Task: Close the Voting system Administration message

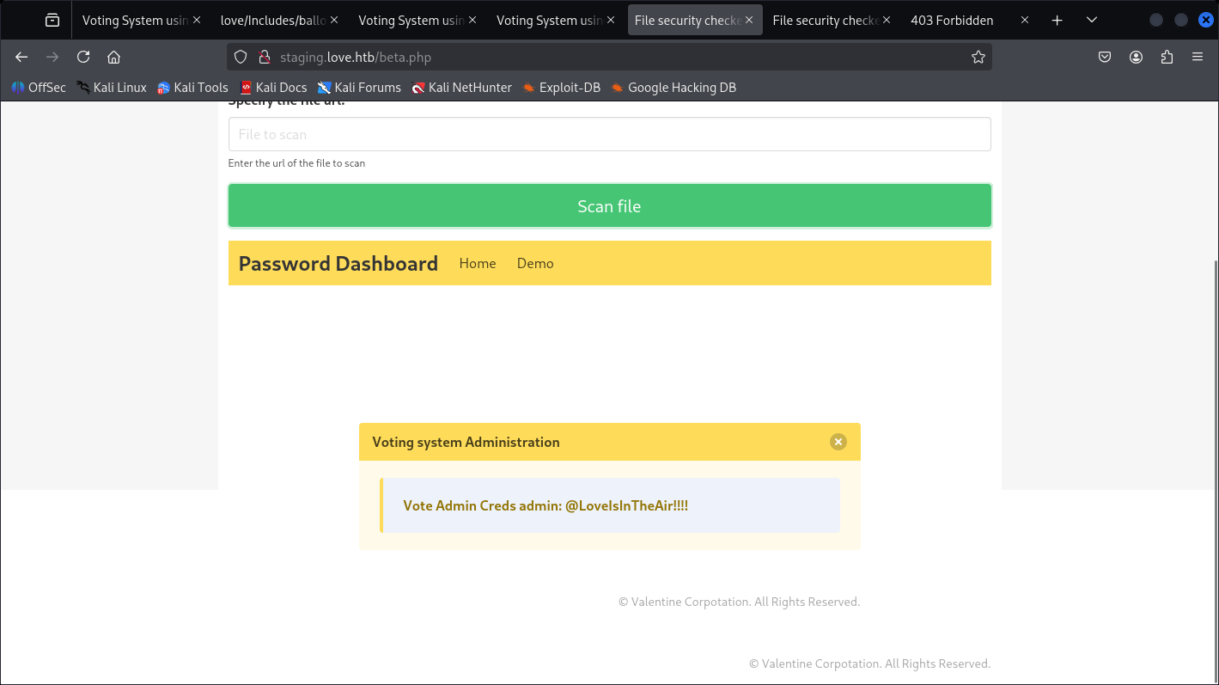Action: point(838,442)
